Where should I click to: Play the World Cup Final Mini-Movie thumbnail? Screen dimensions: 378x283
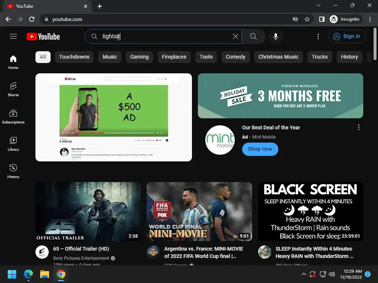point(199,212)
